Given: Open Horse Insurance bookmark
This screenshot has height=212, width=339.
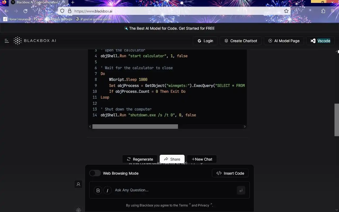Looking at the screenshot, I should pyautogui.click(x=23, y=19).
